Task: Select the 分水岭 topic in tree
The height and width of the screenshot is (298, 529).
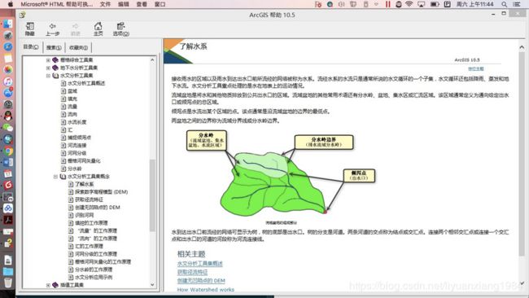Action: [75, 169]
